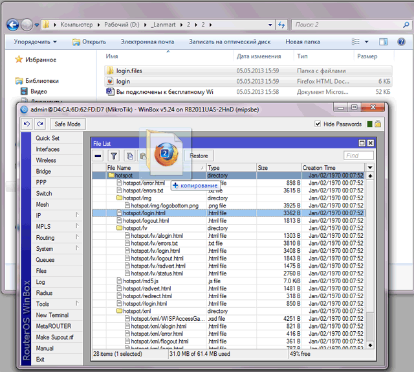414x372 pixels.
Task: Click the Избранное star icon
Action: pyautogui.click(x=19, y=59)
